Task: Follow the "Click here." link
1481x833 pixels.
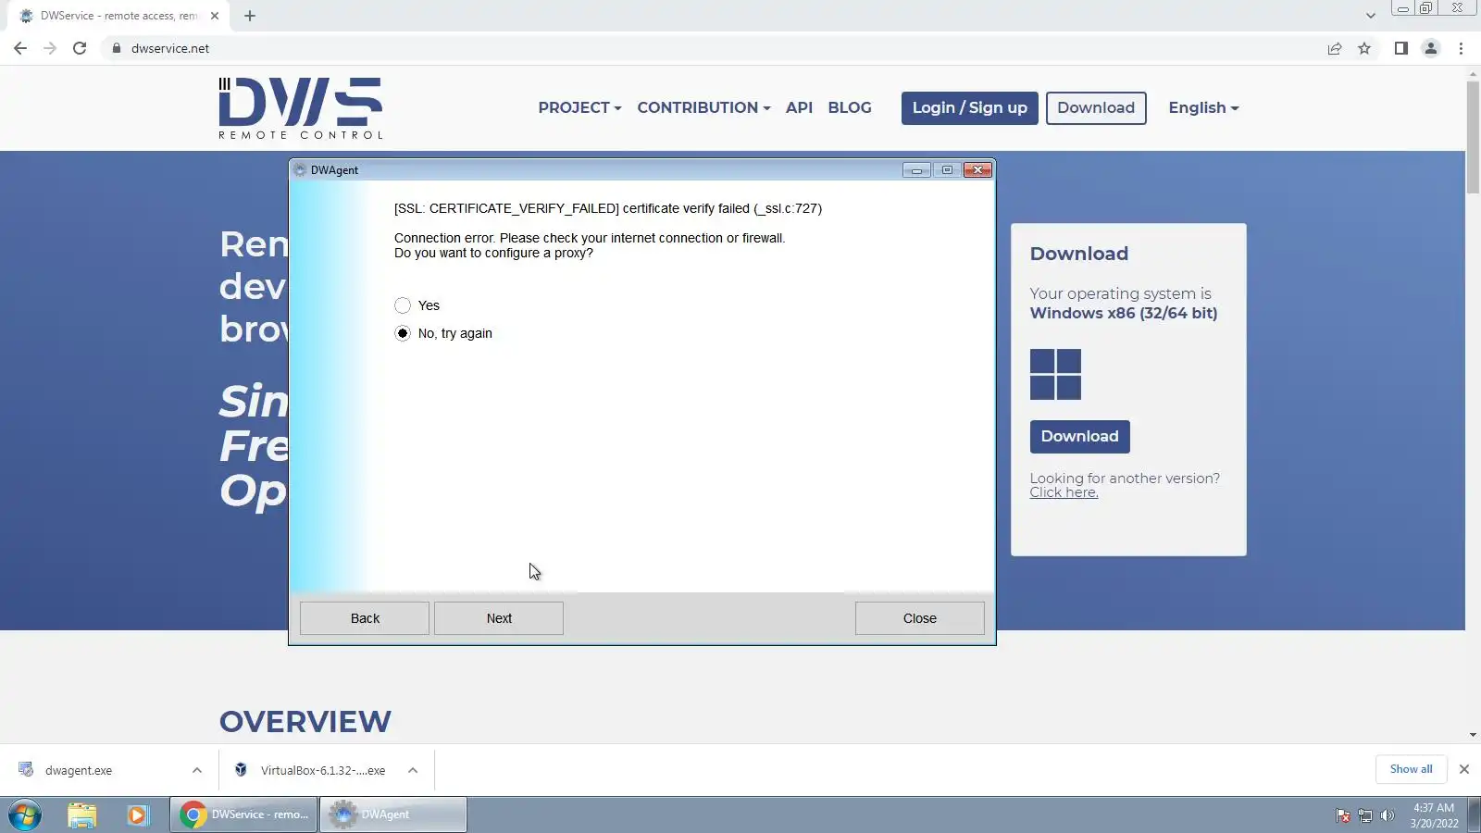Action: [1064, 492]
